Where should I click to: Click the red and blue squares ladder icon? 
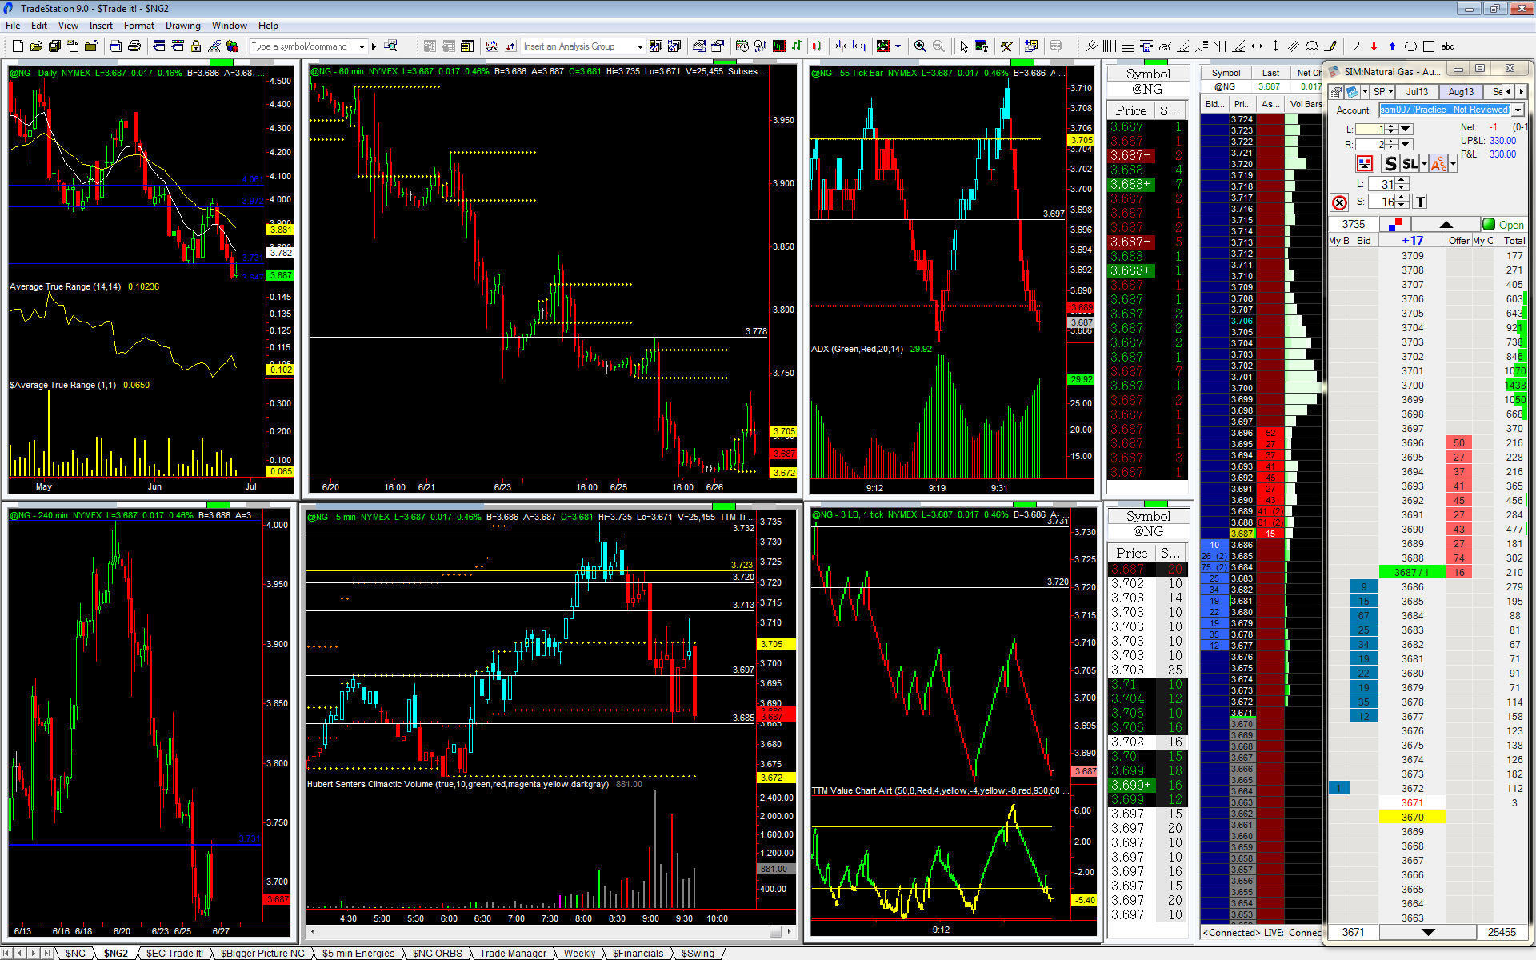(x=1396, y=225)
